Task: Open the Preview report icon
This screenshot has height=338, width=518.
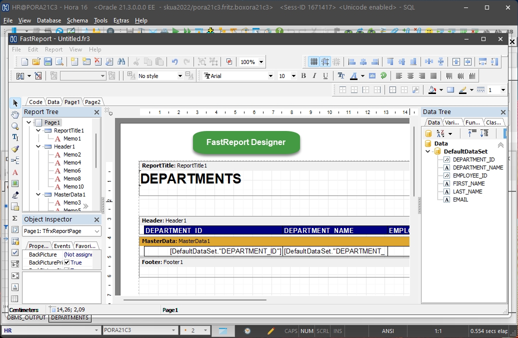Action: click(x=59, y=62)
